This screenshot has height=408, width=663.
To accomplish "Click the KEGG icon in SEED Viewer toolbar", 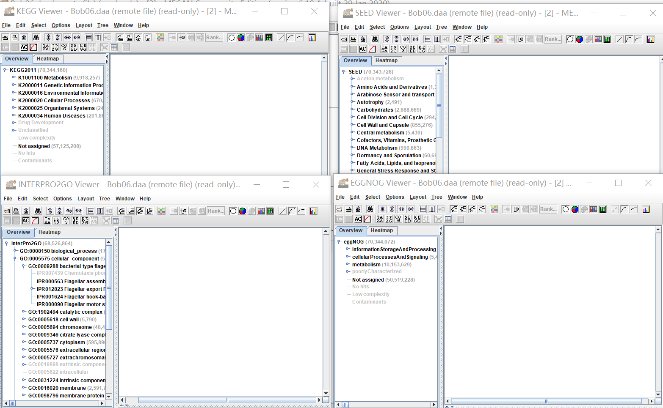I will click(x=422, y=49).
